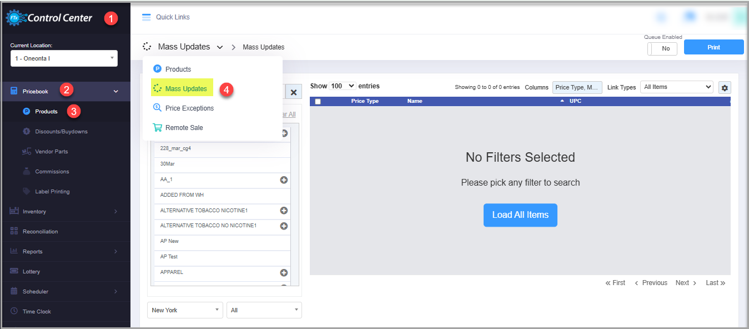The width and height of the screenshot is (749, 329).
Task: Click the X button on filter panel
Action: (x=294, y=92)
